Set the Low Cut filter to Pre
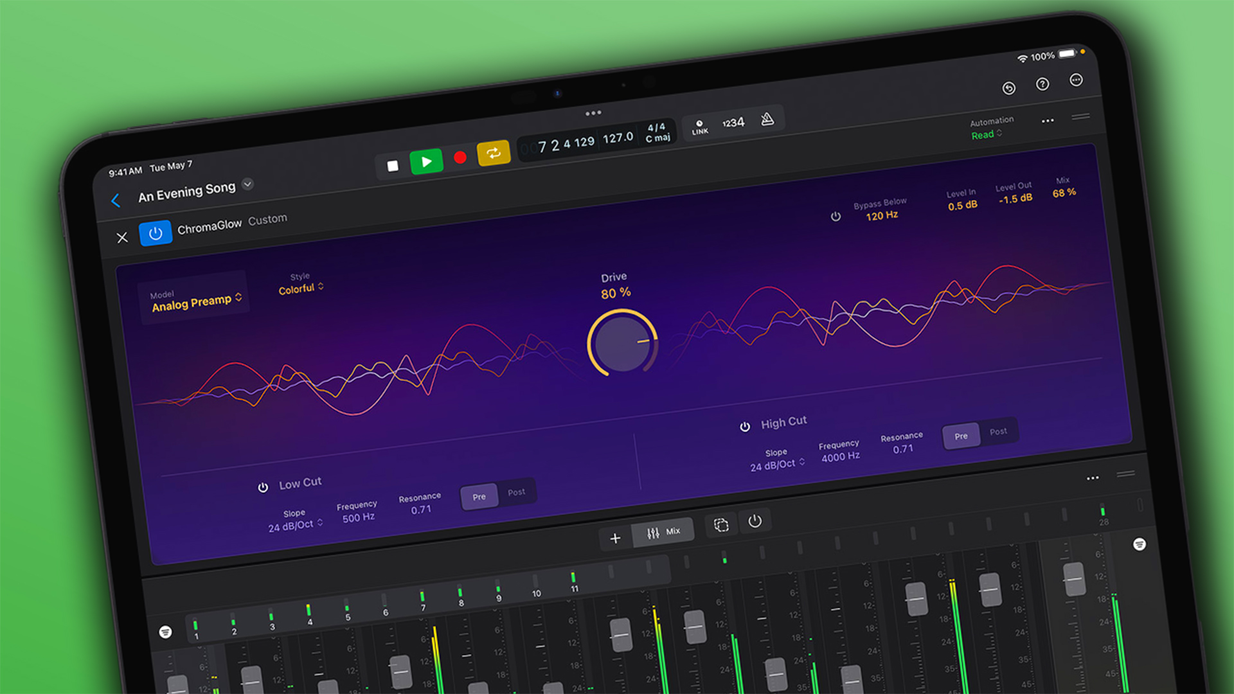The width and height of the screenshot is (1234, 694). 479,497
